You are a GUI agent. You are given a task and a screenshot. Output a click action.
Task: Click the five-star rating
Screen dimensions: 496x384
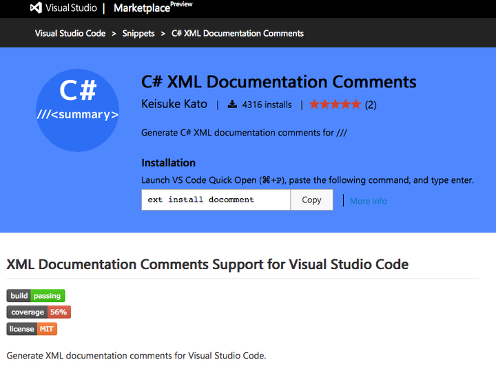point(335,104)
